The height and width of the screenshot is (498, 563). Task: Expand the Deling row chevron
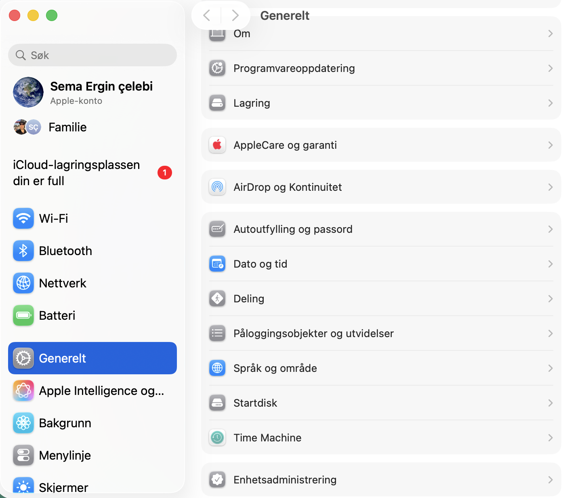click(550, 299)
